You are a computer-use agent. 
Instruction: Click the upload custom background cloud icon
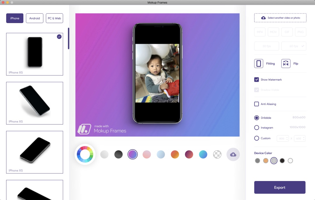click(x=233, y=154)
